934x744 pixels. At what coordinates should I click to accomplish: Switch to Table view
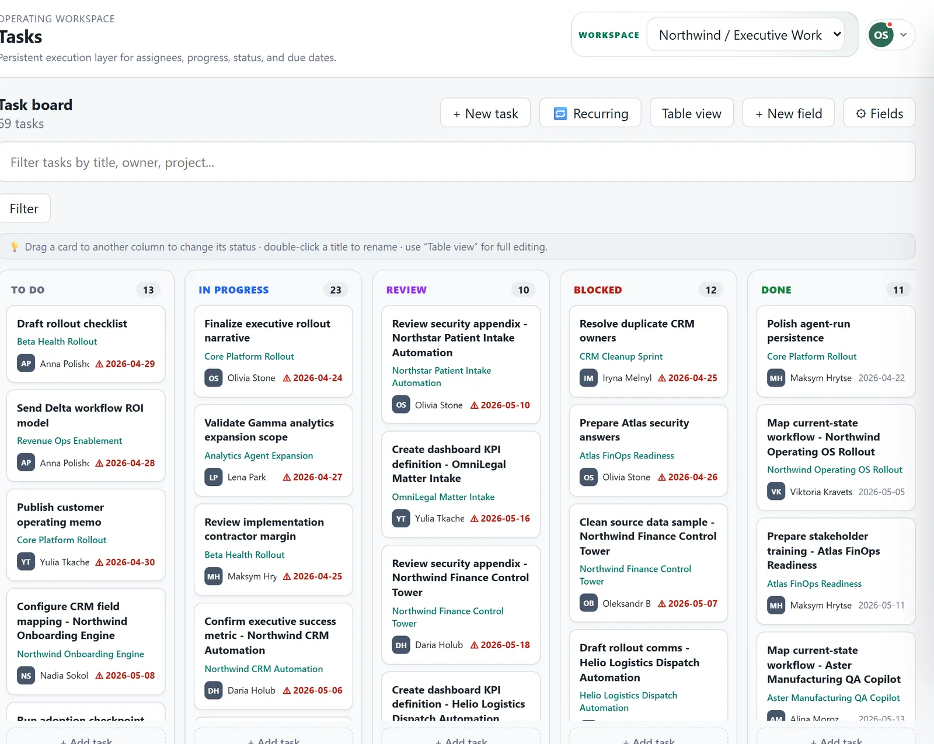coord(692,113)
